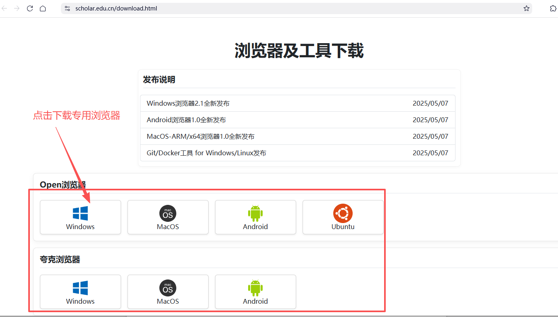Go back to the previous page
Screen dimensions: 558x317
pyautogui.click(x=4, y=8)
